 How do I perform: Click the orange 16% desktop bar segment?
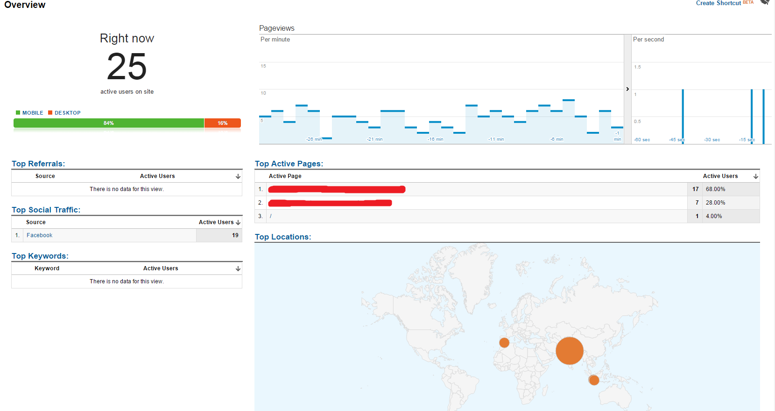[x=223, y=123]
